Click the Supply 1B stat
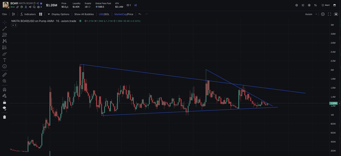This screenshot has width=341, height=156. pyautogui.click(x=88, y=5)
